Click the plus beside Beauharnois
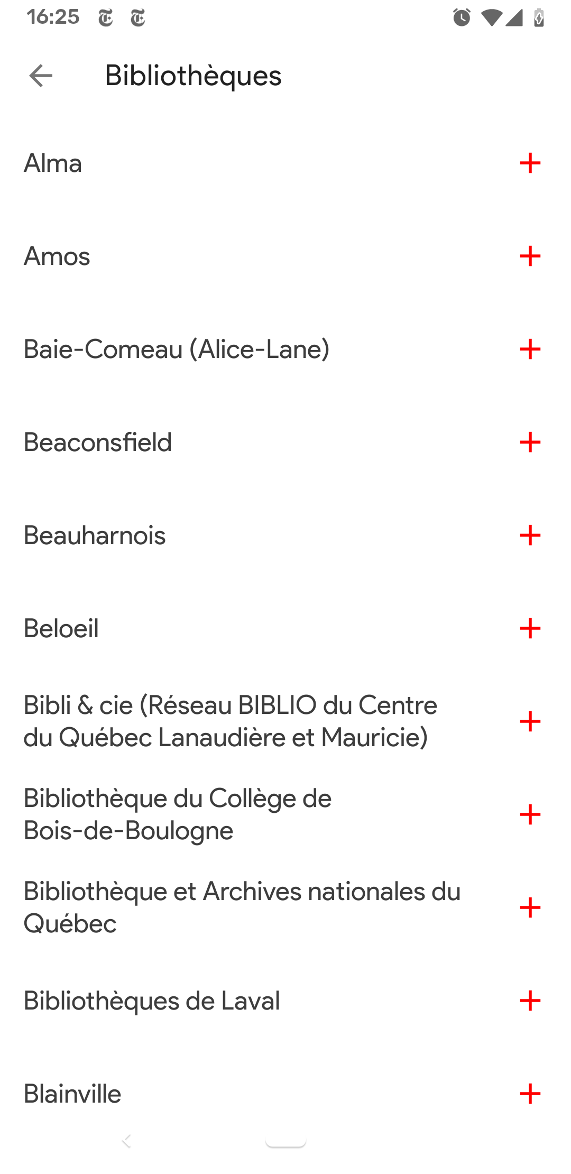The image size is (571, 1174). (x=530, y=535)
